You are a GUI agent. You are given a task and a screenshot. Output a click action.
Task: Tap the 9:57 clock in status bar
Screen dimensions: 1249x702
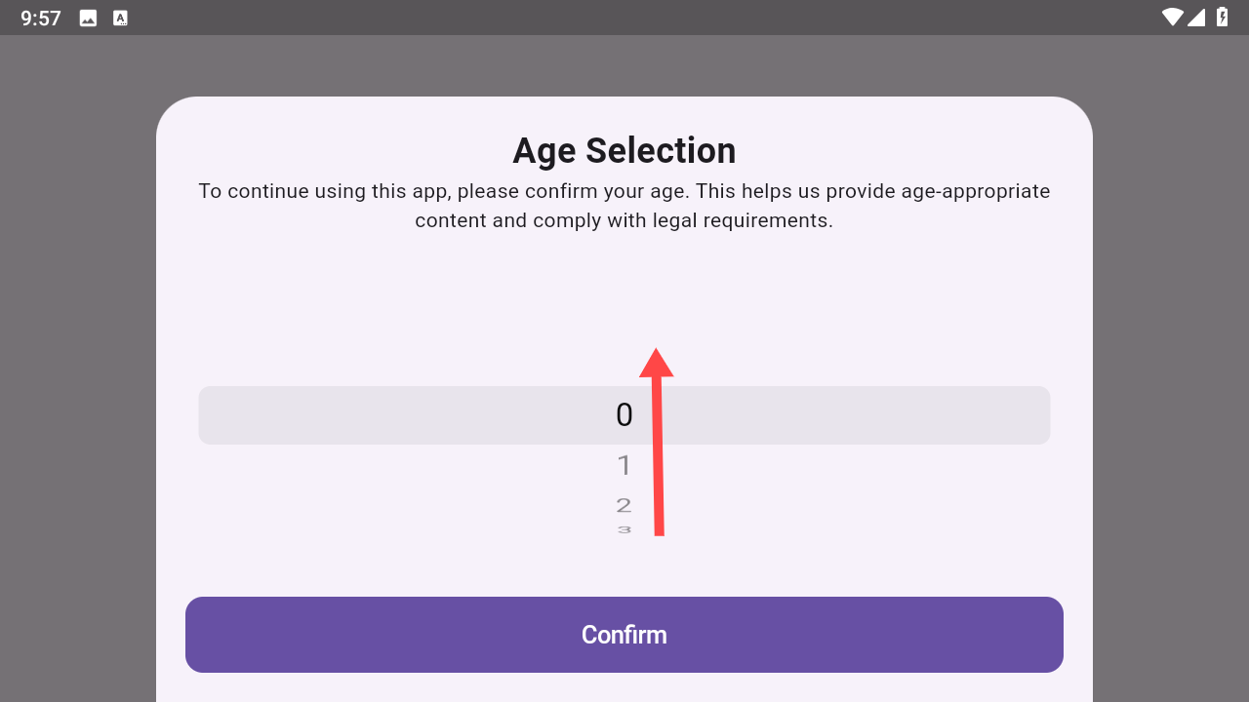coord(41,18)
